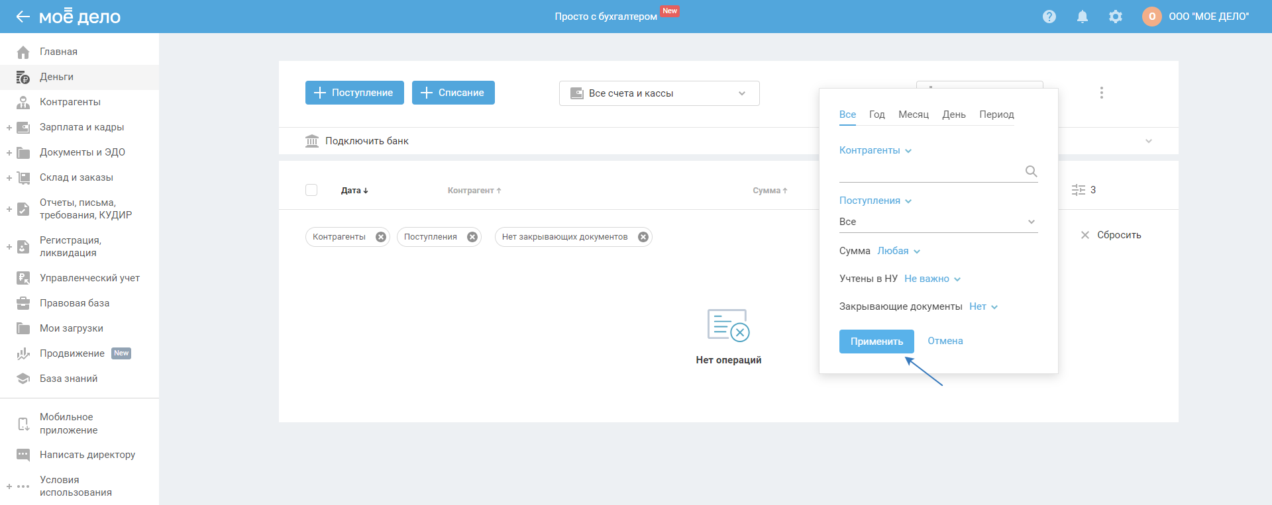
Task: Expand the Подключить банк row chevron
Action: coord(1149,141)
